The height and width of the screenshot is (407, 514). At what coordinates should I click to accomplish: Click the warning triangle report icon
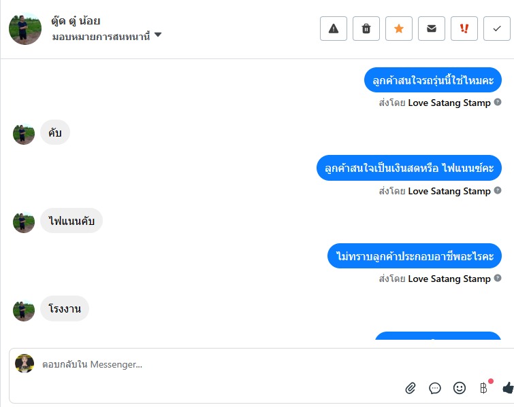pos(334,29)
